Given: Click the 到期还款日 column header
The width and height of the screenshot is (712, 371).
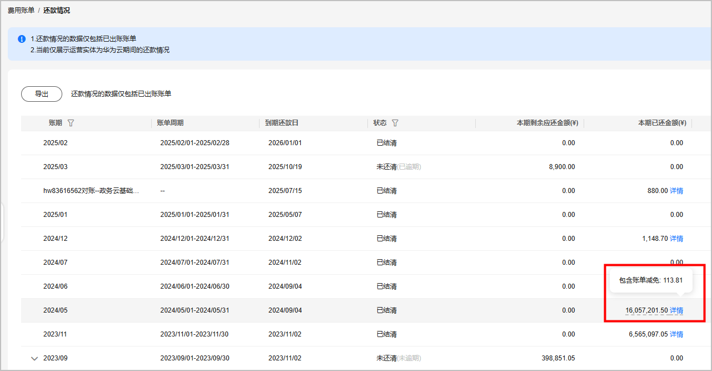Looking at the screenshot, I should (282, 123).
